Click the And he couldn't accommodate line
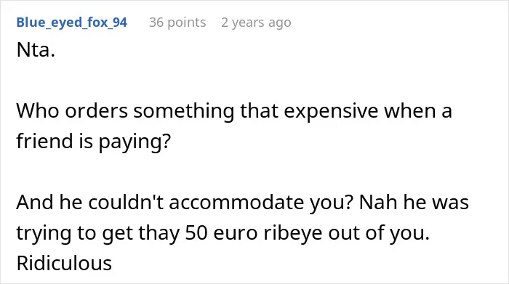 (x=242, y=203)
